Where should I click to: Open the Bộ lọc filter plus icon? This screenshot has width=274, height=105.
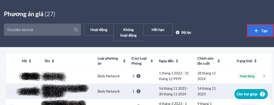pos(178,33)
